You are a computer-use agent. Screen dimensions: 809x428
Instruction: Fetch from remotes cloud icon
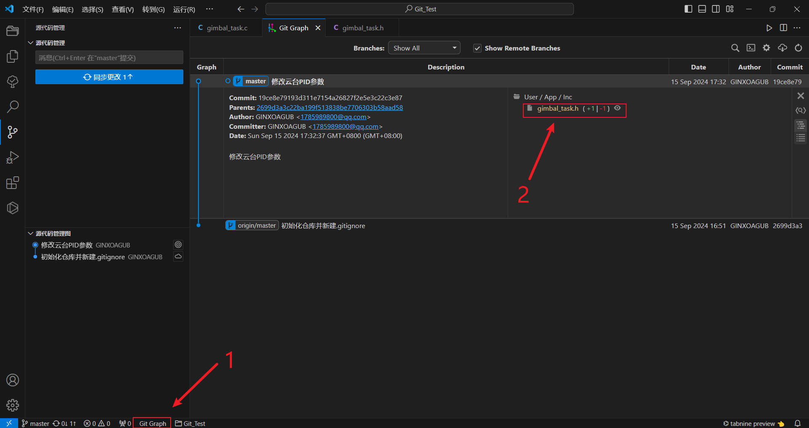pos(782,48)
